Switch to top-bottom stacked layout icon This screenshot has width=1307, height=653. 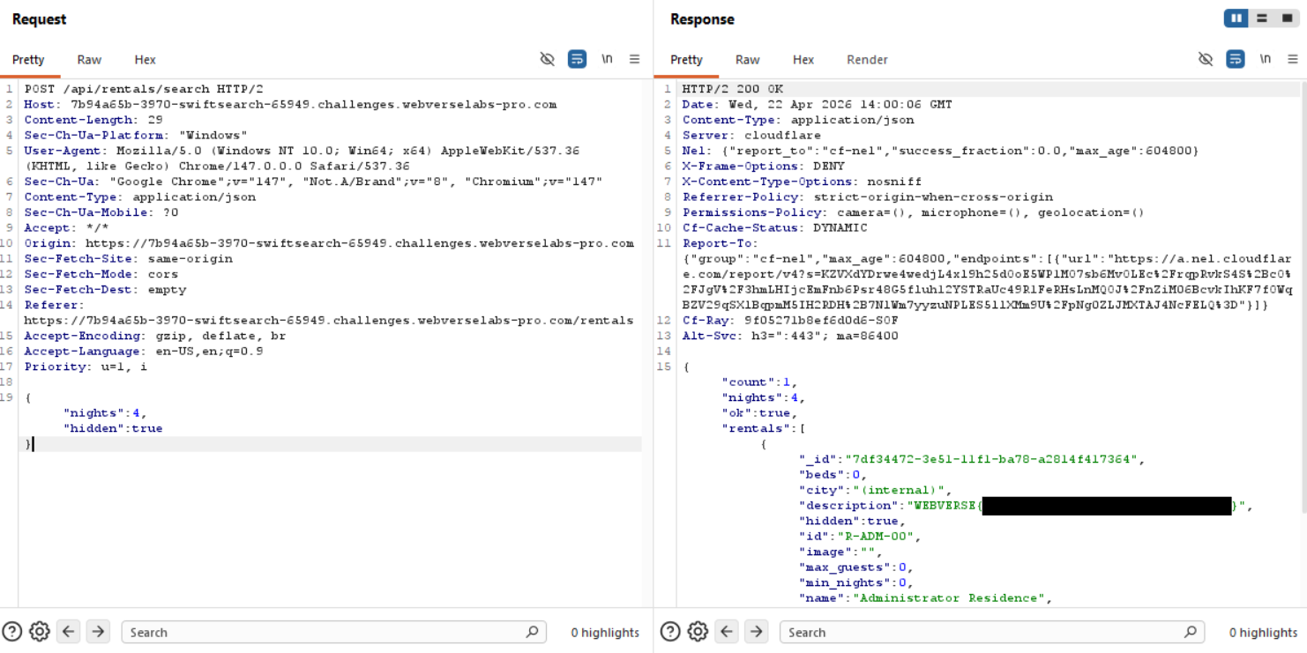coord(1262,19)
